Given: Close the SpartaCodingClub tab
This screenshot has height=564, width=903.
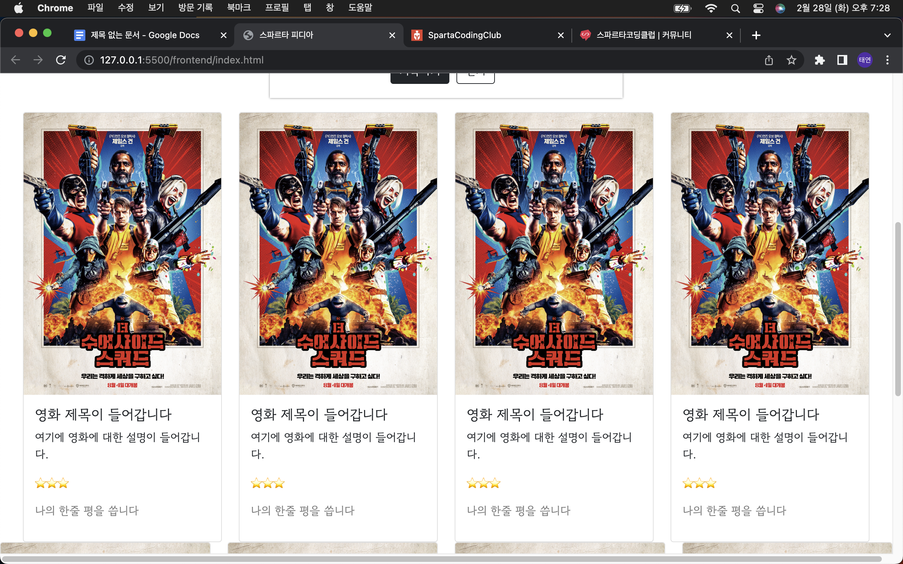Looking at the screenshot, I should click(x=560, y=35).
